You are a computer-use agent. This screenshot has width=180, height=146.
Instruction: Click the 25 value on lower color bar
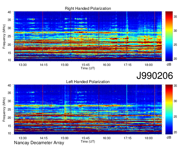point(175,117)
